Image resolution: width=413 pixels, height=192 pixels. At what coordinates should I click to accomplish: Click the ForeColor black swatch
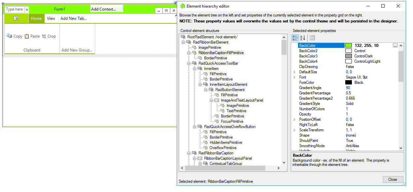tap(349, 82)
